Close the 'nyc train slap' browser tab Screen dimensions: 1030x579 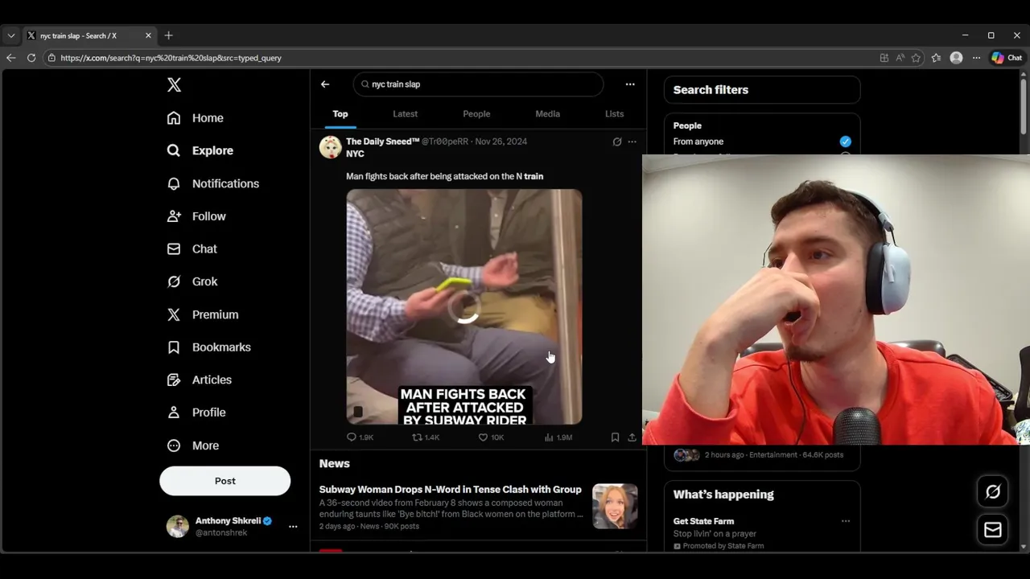(148, 35)
